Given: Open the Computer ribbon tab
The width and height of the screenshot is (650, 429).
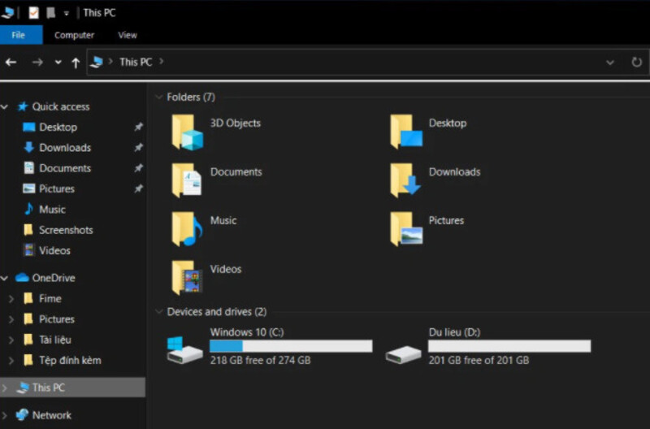Looking at the screenshot, I should point(74,35).
